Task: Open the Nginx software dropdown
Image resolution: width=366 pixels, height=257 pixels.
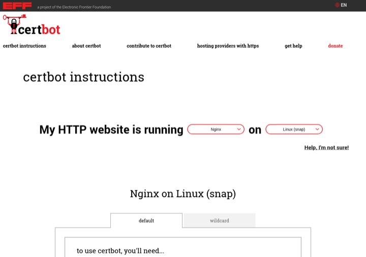Action: click(x=216, y=129)
